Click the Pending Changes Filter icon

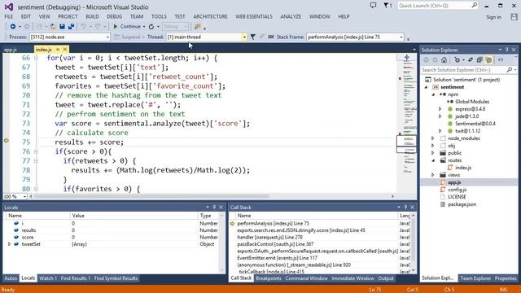click(458, 60)
